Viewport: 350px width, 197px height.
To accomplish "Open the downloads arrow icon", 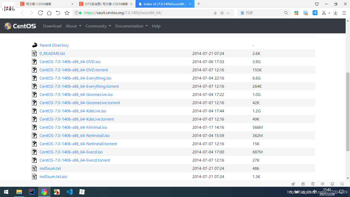I will [x=335, y=13].
